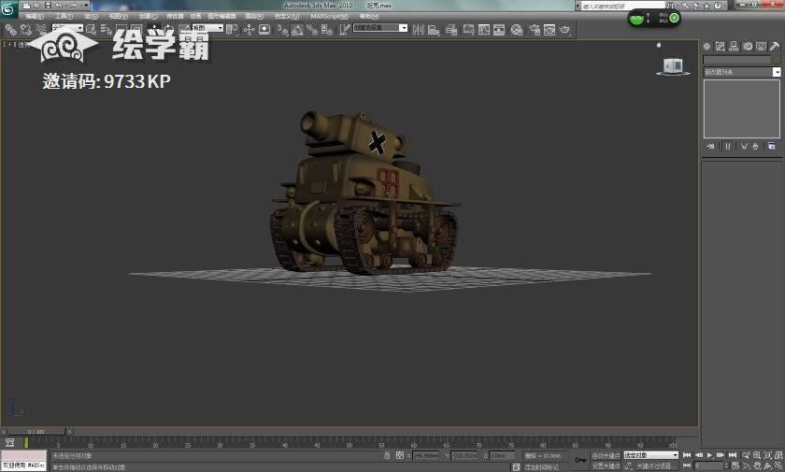Switch to the Modify command panel tab
The width and height of the screenshot is (785, 472).
tap(720, 46)
